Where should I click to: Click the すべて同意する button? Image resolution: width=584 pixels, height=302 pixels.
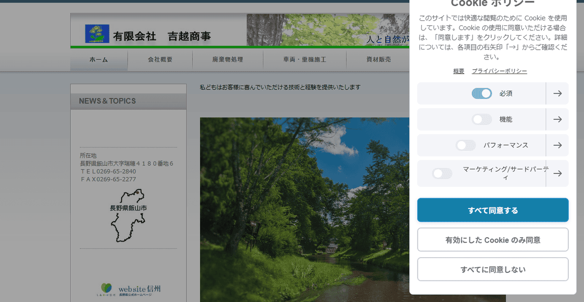click(x=493, y=209)
